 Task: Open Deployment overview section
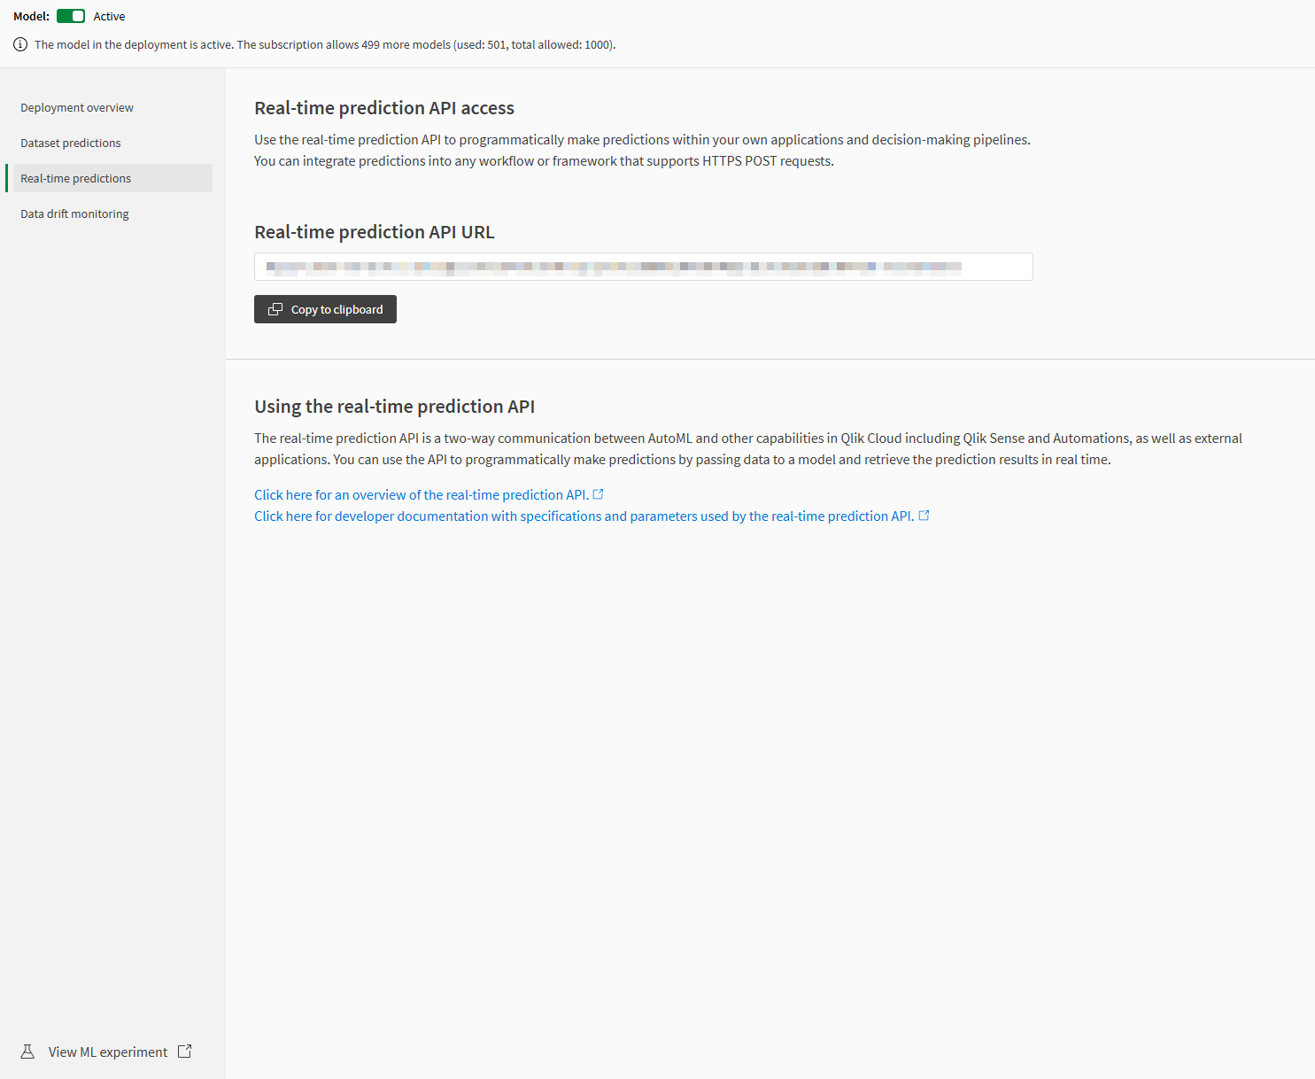77,107
